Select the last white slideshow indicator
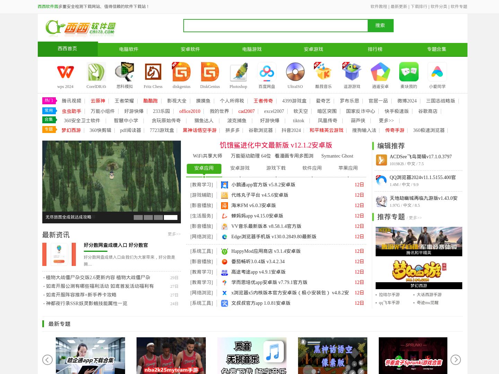The width and height of the screenshot is (499, 374). coord(170,217)
